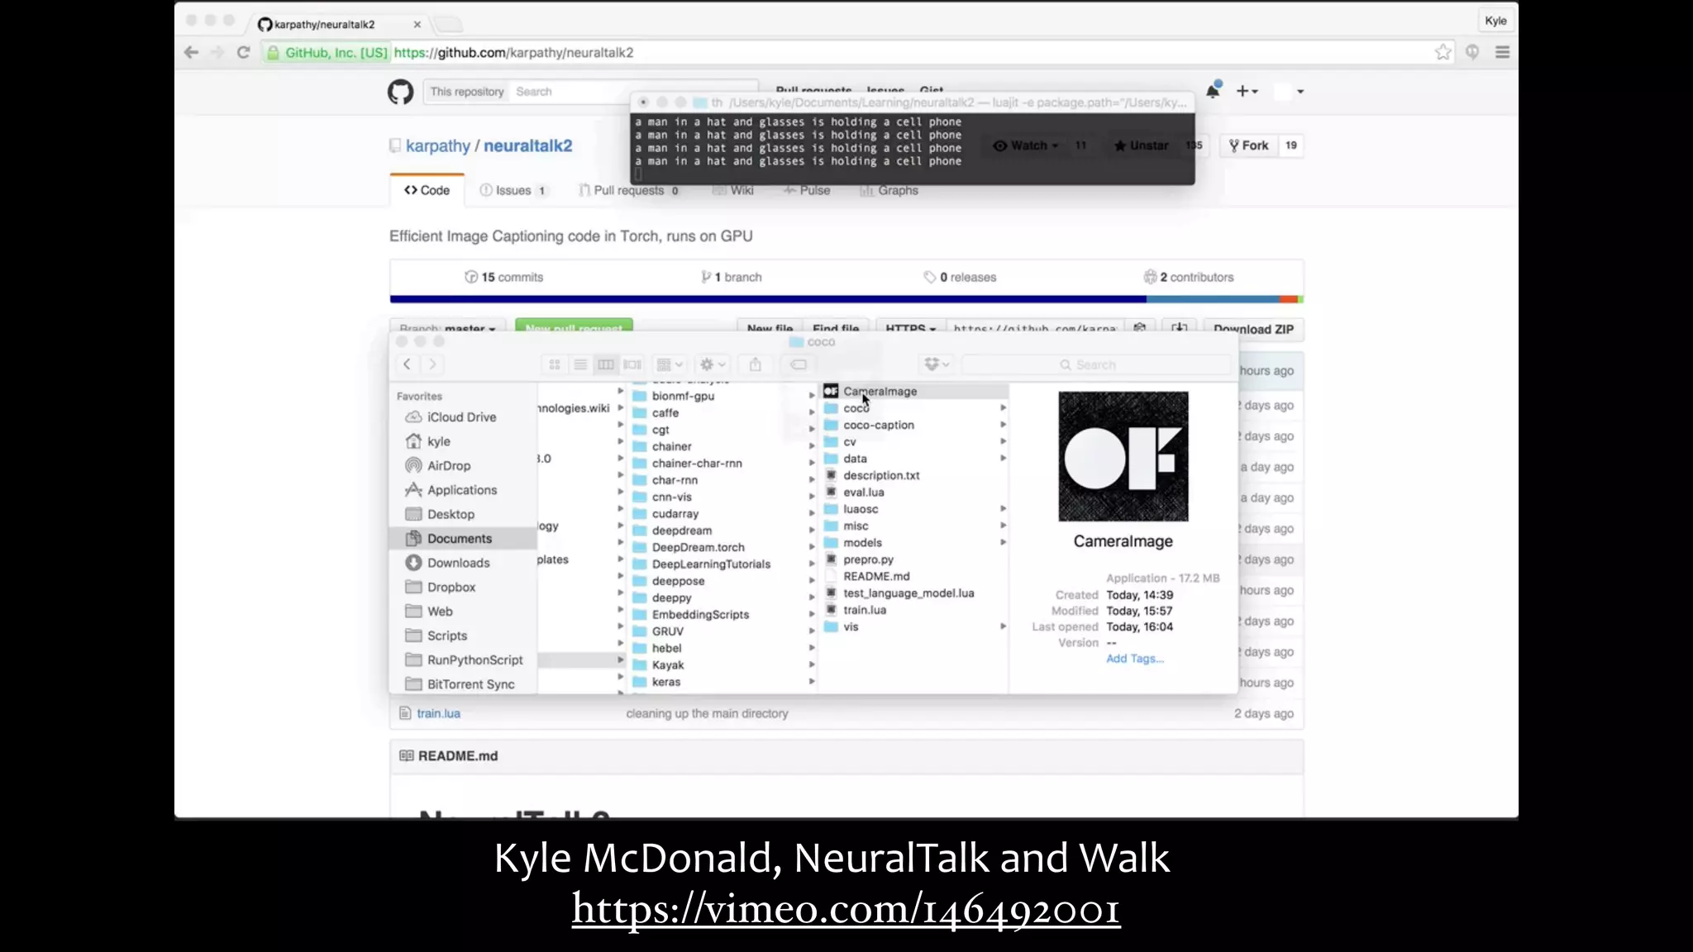
Task: Open GitHub notifications bell
Action: [1213, 91]
